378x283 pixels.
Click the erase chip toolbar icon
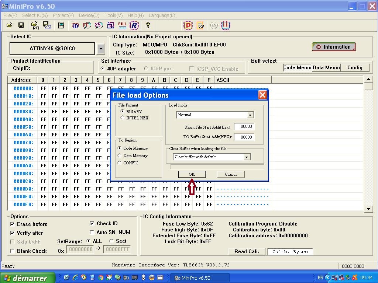[200, 25]
